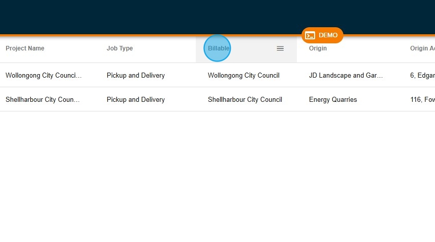This screenshot has width=435, height=242.
Task: Sort by the Origin column header
Action: [318, 48]
